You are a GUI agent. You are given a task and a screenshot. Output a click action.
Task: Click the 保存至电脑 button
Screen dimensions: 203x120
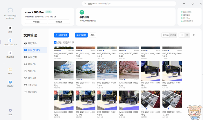click(x=81, y=35)
